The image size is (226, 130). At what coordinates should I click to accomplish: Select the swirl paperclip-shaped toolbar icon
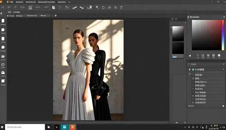pyautogui.click(x=89, y=7)
